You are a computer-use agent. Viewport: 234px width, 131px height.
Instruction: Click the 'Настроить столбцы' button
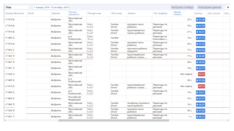point(182,7)
